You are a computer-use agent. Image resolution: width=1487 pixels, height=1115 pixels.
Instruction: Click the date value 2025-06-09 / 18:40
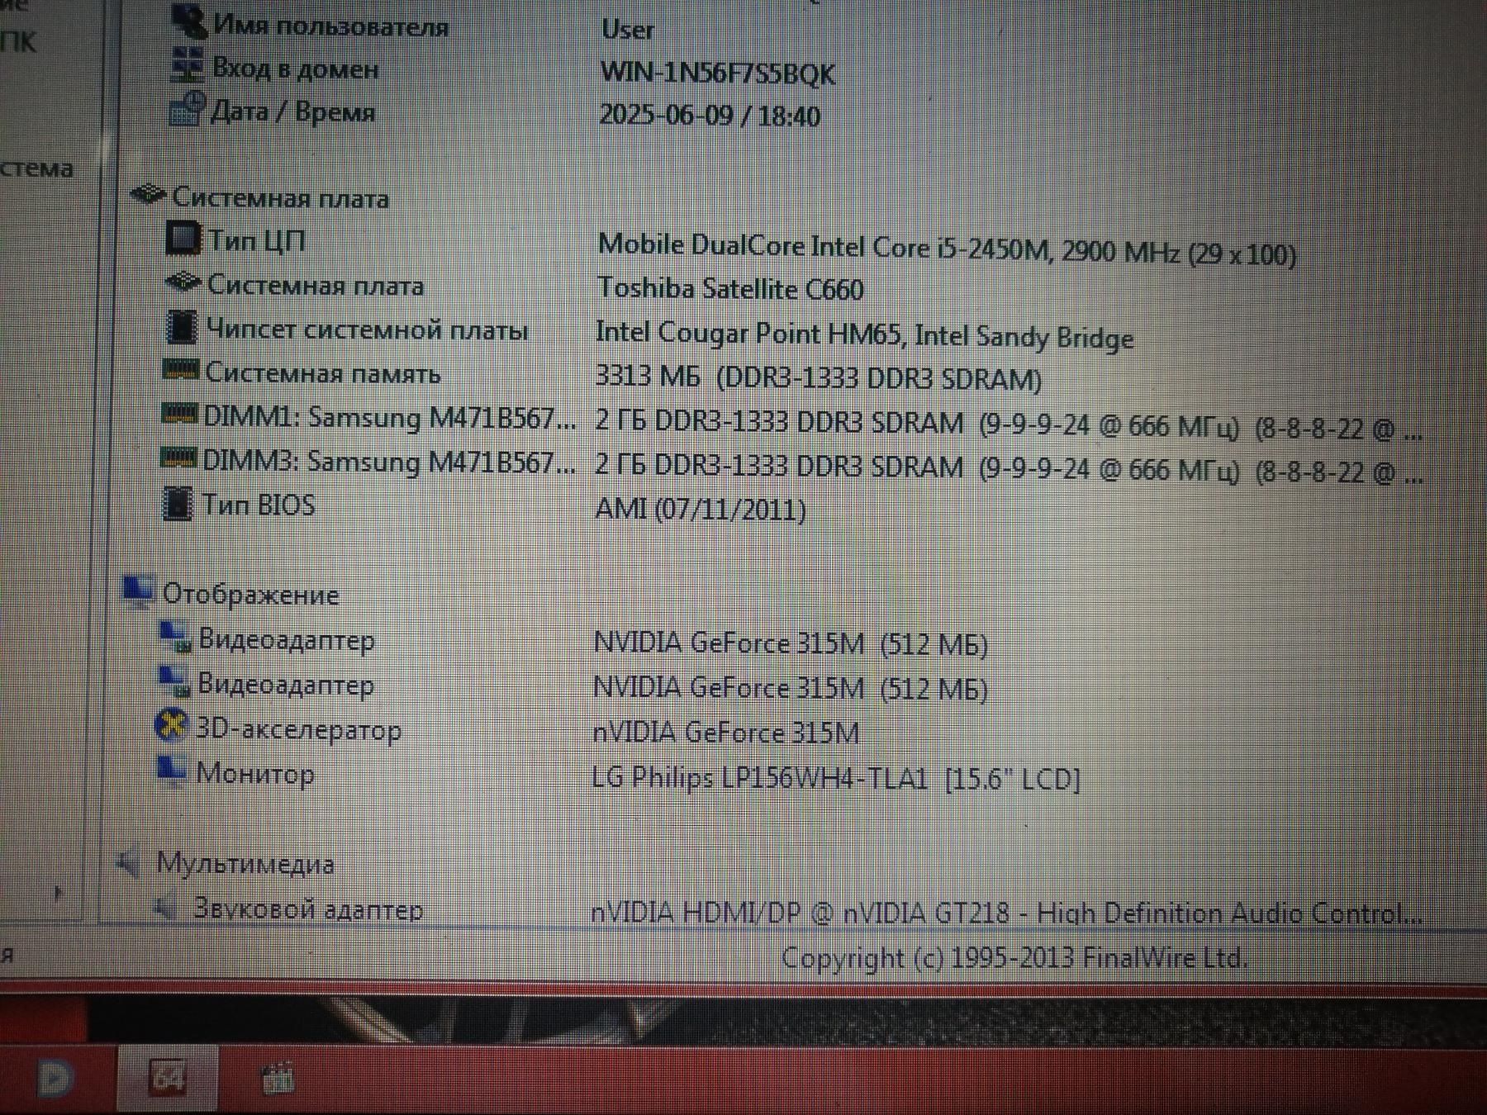(710, 116)
